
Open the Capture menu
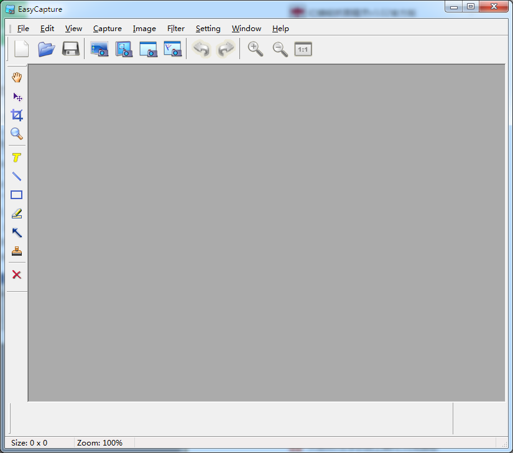click(108, 29)
